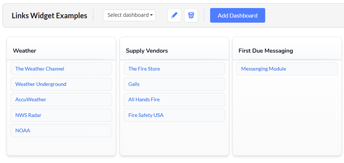344x163 pixels.
Task: Click the pencil edit dashboard icon
Action: (x=174, y=15)
